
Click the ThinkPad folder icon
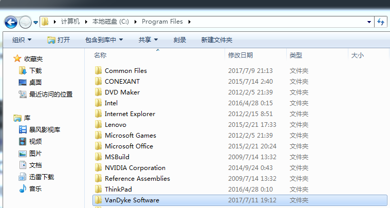pyautogui.click(x=98, y=189)
